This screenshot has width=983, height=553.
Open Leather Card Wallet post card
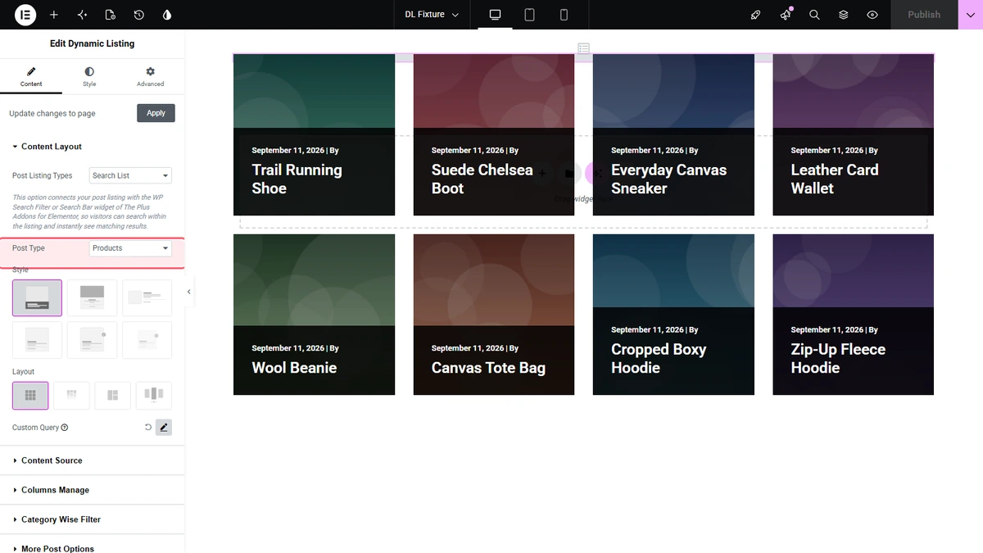pos(853,135)
